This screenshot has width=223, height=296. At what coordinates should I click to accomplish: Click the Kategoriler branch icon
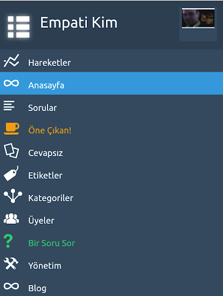click(13, 196)
